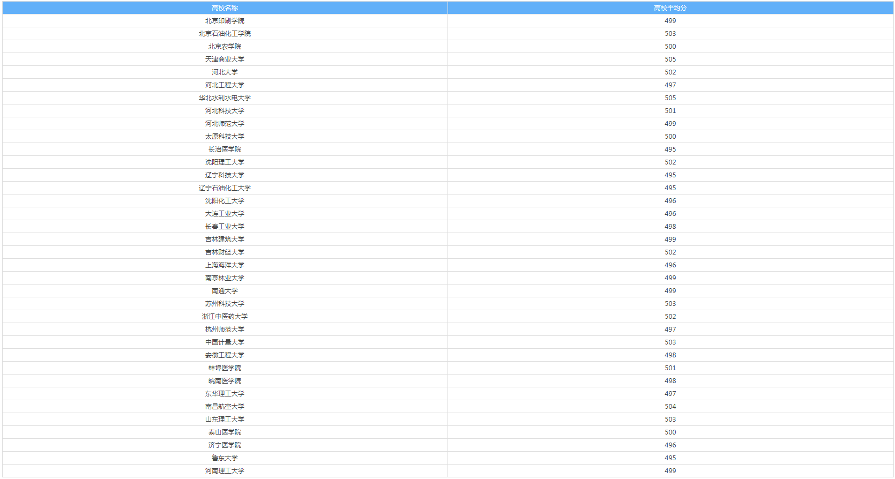The width and height of the screenshot is (895, 479).
Task: Click score 501 in the 蚌埠医学院 row
Action: (x=670, y=368)
